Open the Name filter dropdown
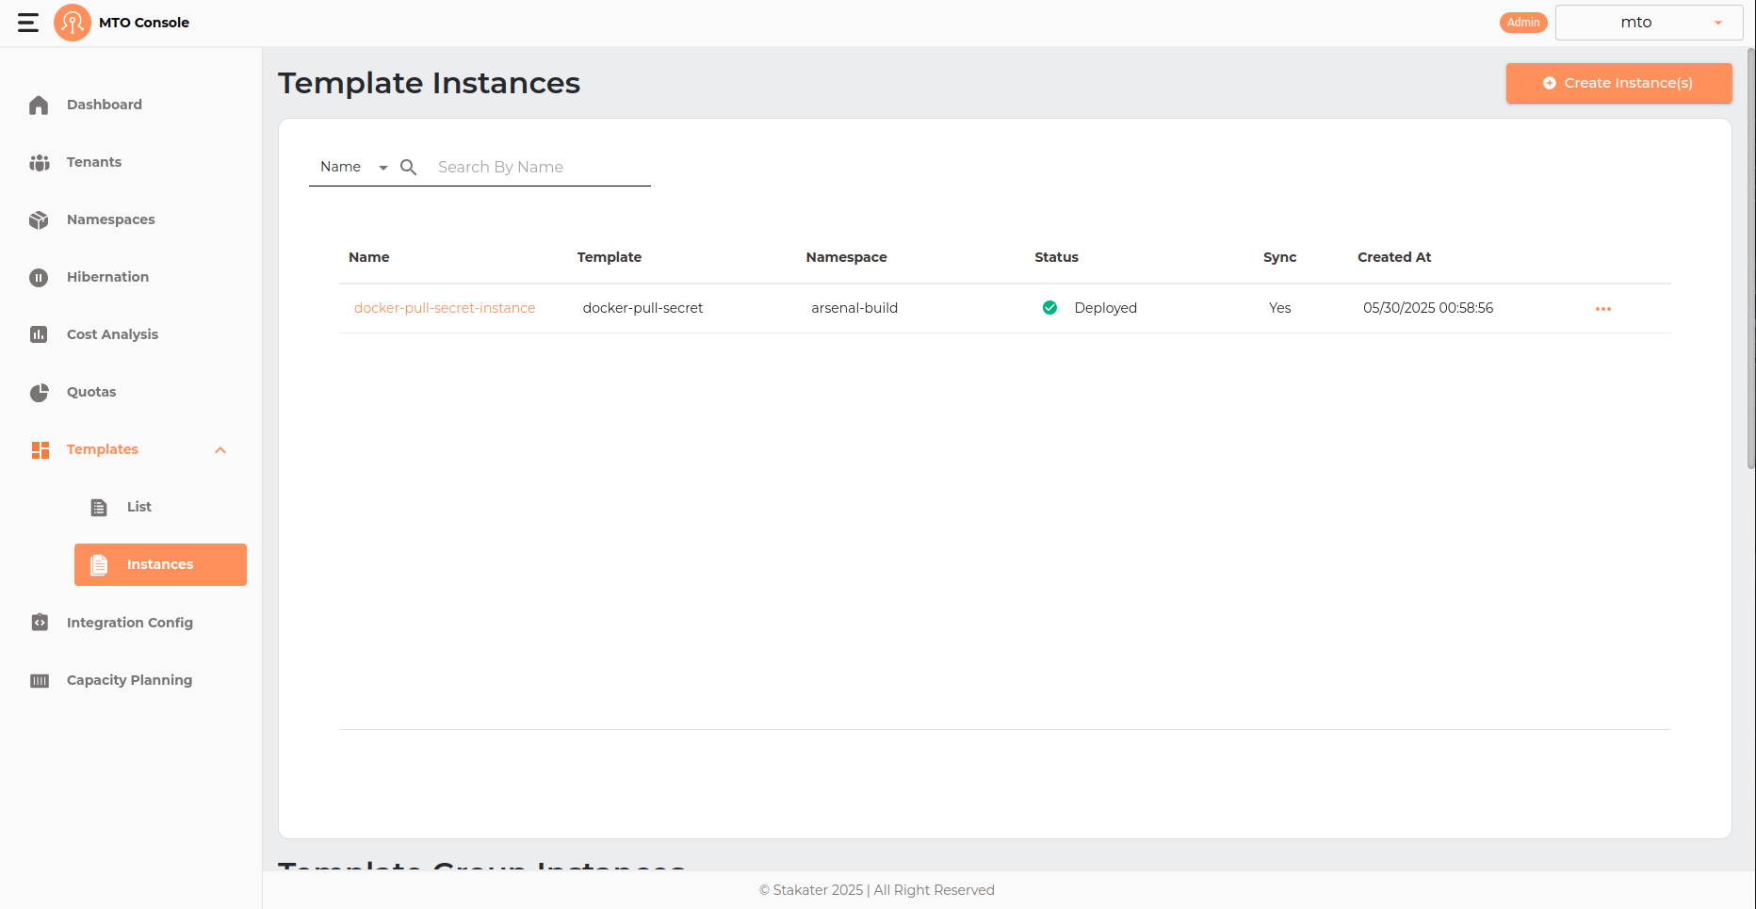The image size is (1756, 909). pyautogui.click(x=353, y=167)
